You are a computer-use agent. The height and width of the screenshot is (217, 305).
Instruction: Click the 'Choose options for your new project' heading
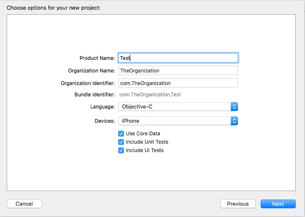click(x=54, y=8)
